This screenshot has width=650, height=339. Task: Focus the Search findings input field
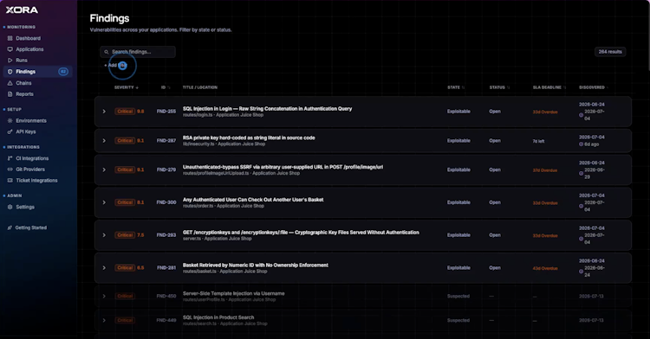pyautogui.click(x=138, y=52)
